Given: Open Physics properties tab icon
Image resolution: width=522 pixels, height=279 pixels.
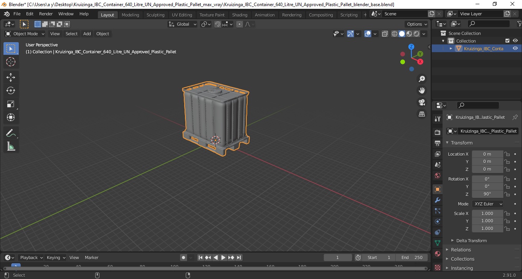Looking at the screenshot, I should 438,222.
